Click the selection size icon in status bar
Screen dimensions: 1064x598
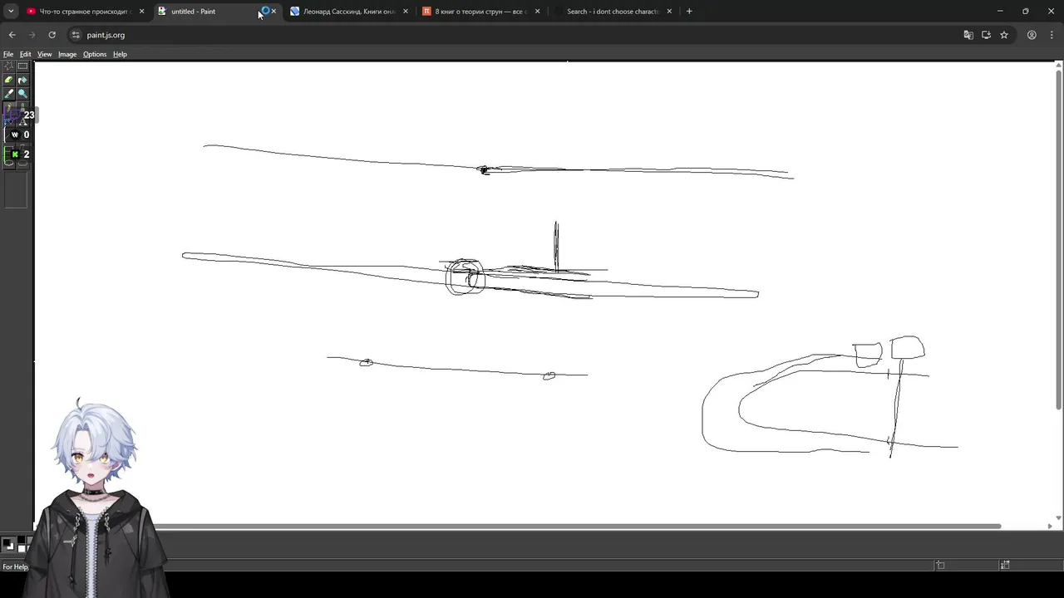click(x=1005, y=565)
